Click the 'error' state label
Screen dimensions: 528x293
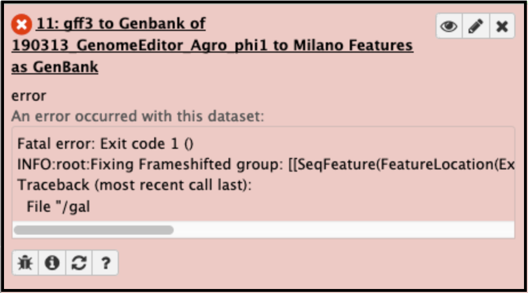29,96
